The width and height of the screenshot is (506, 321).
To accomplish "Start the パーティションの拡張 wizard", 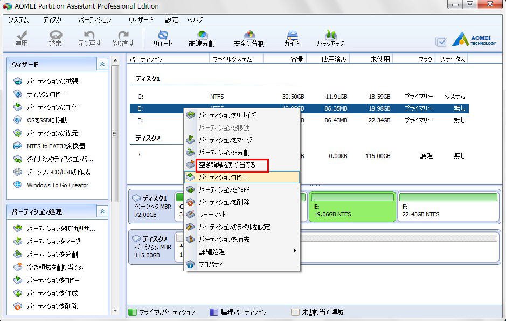I will pos(53,81).
